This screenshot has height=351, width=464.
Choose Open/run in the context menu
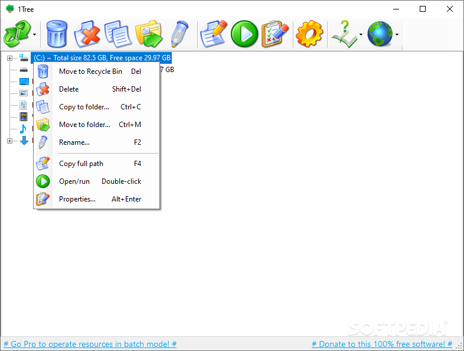point(97,181)
